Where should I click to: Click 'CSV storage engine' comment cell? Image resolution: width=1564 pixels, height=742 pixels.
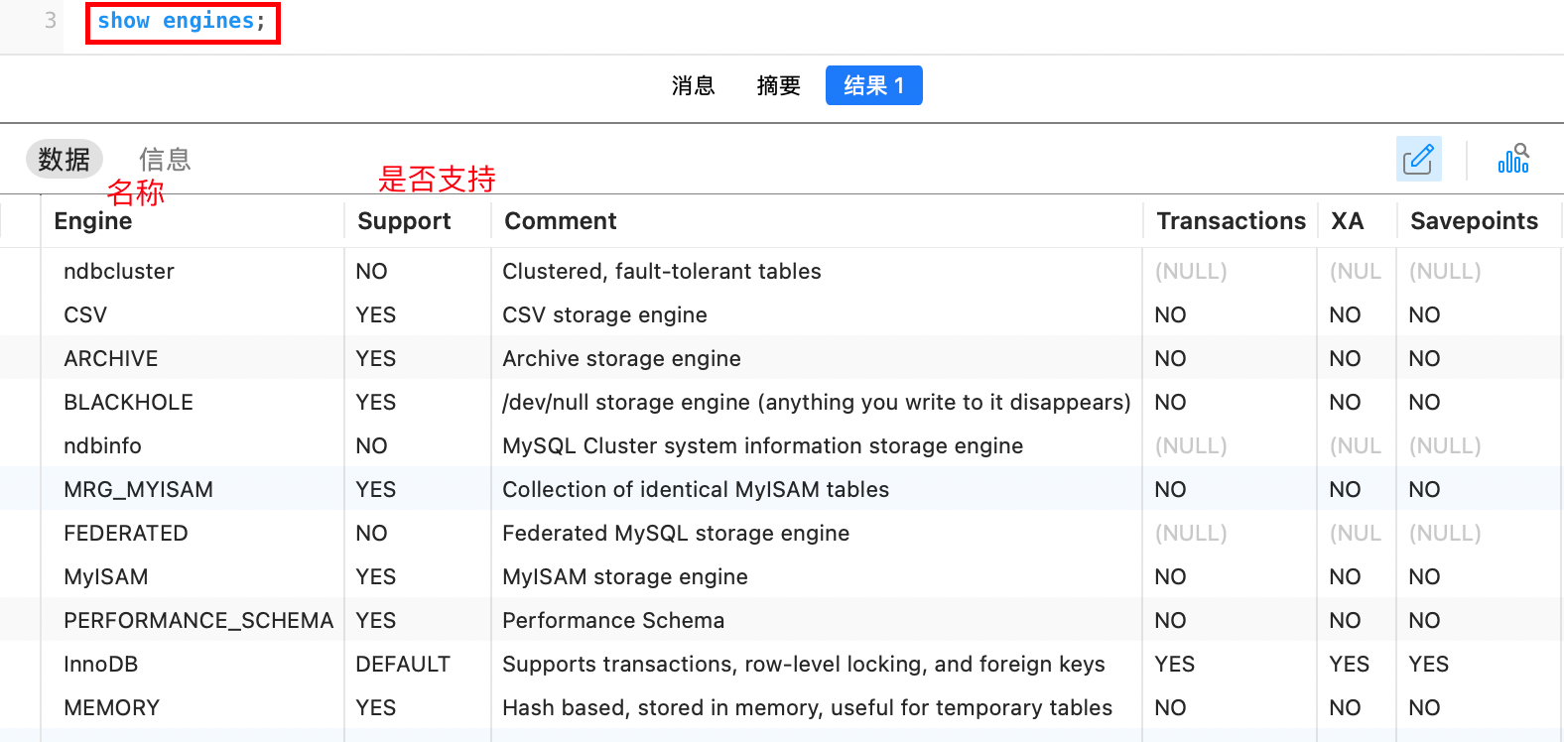click(x=605, y=314)
